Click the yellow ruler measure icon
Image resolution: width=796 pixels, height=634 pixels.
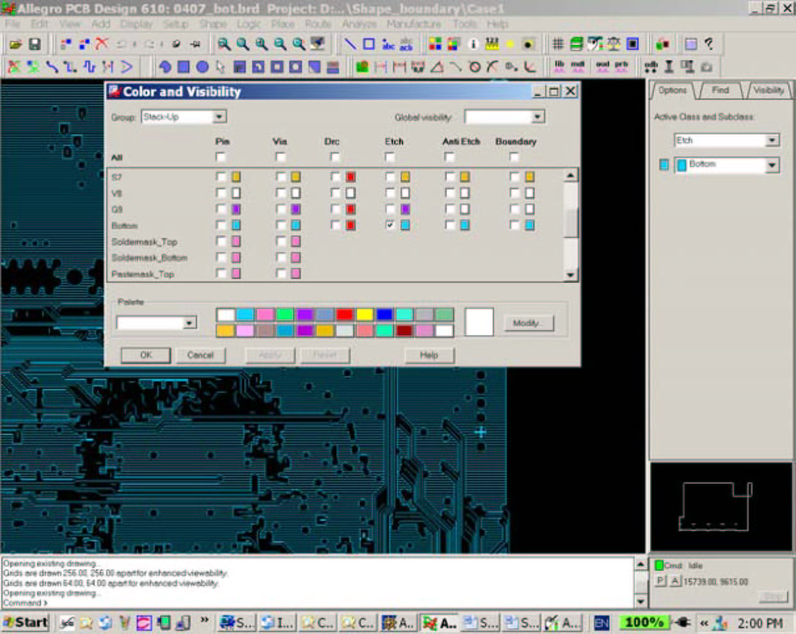coord(492,44)
